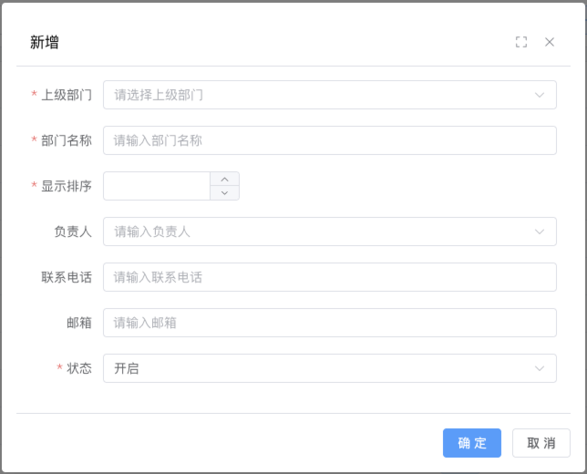
Task: Toggle fullscreen for the 新增 dialog
Action: click(x=521, y=42)
